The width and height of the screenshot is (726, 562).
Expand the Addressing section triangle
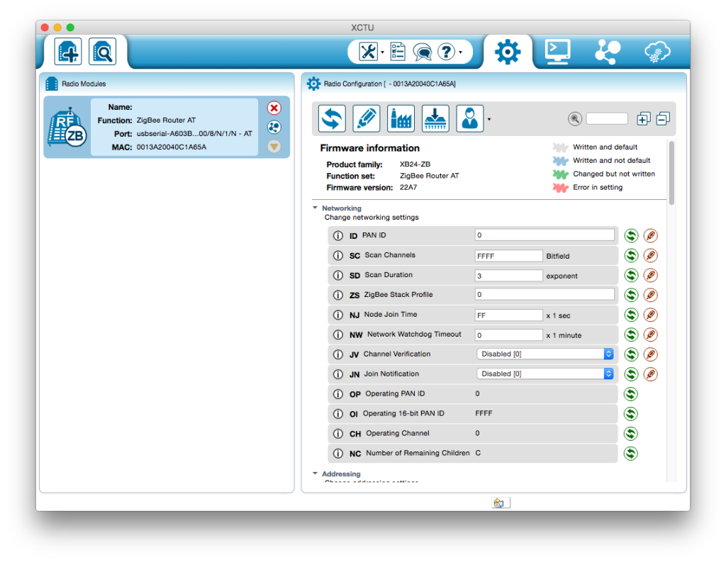click(315, 473)
